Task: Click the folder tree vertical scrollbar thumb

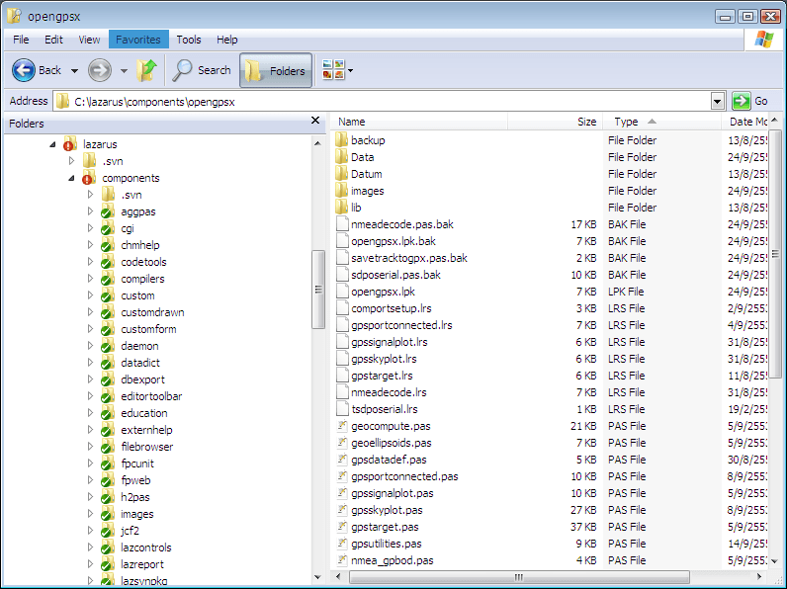Action: [317, 290]
